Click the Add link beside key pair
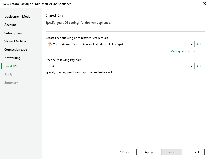The image size is (208, 159). coord(201,66)
